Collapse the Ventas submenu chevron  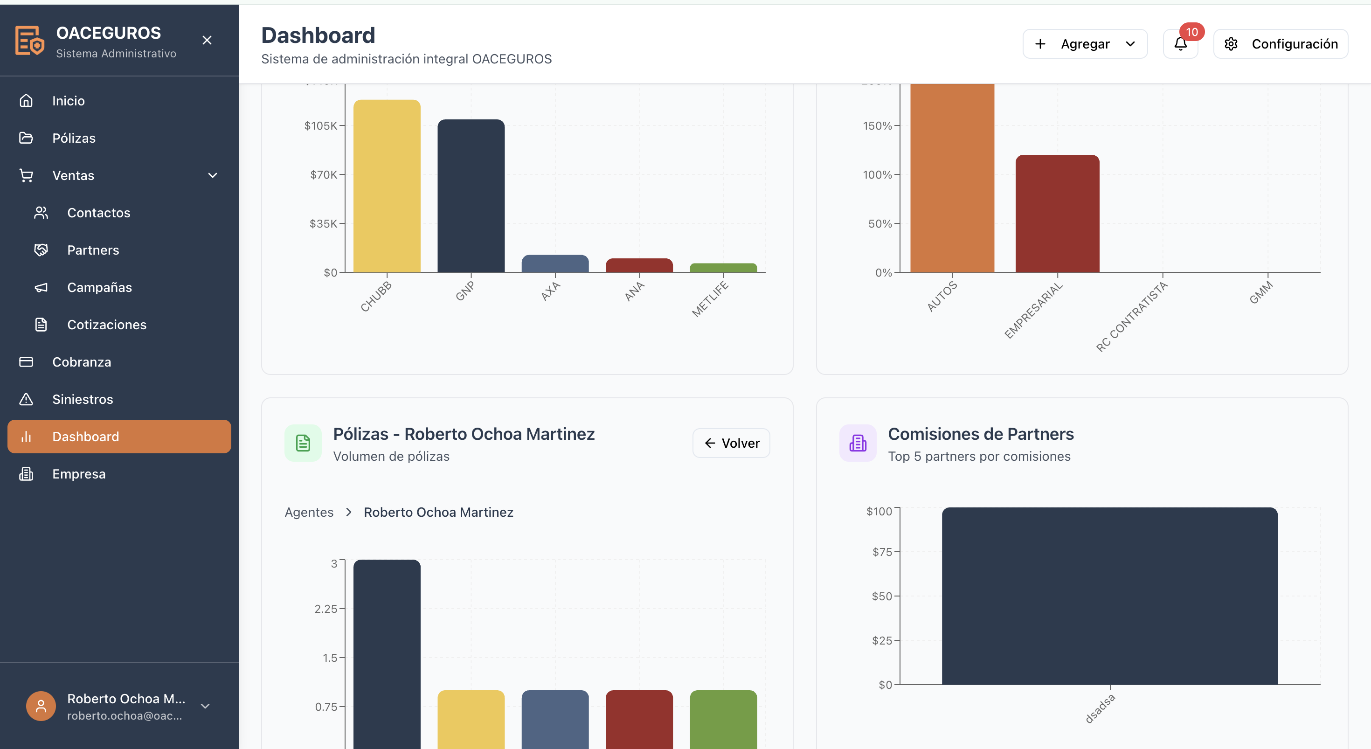pyautogui.click(x=212, y=175)
